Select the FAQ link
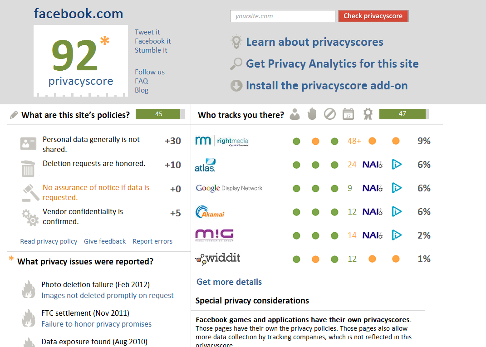The width and height of the screenshot is (486, 347). coord(141,81)
